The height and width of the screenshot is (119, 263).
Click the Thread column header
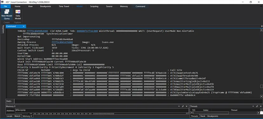[x=234, y=110]
